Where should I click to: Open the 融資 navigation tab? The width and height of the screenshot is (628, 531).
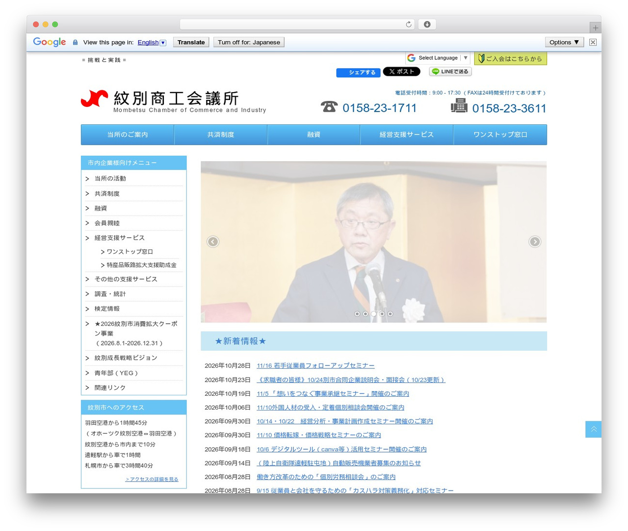pos(314,135)
